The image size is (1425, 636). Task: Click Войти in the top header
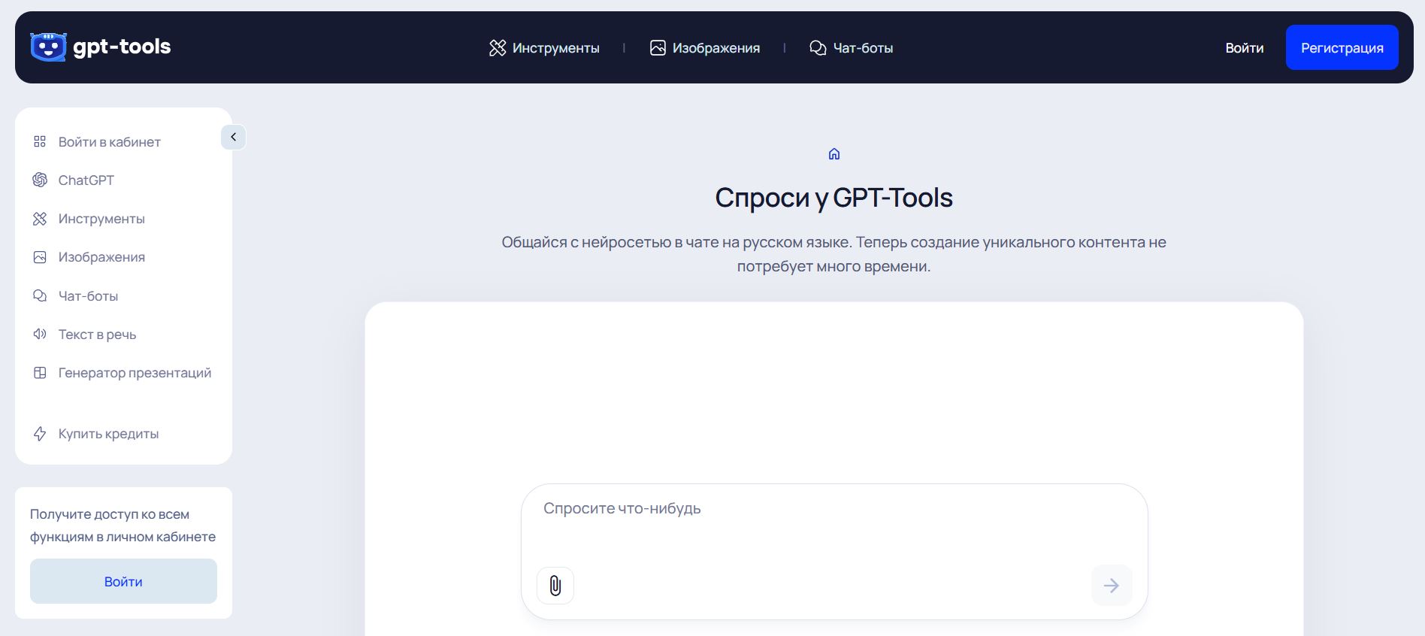[1245, 48]
